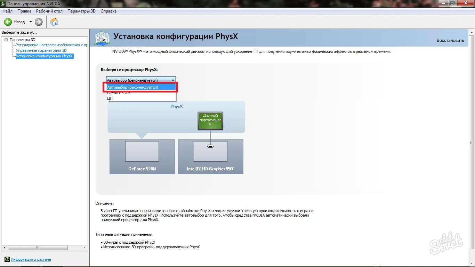Screen dimensions: 475x267
Task: Open the Back history dropdown arrow
Action: (x=31, y=22)
